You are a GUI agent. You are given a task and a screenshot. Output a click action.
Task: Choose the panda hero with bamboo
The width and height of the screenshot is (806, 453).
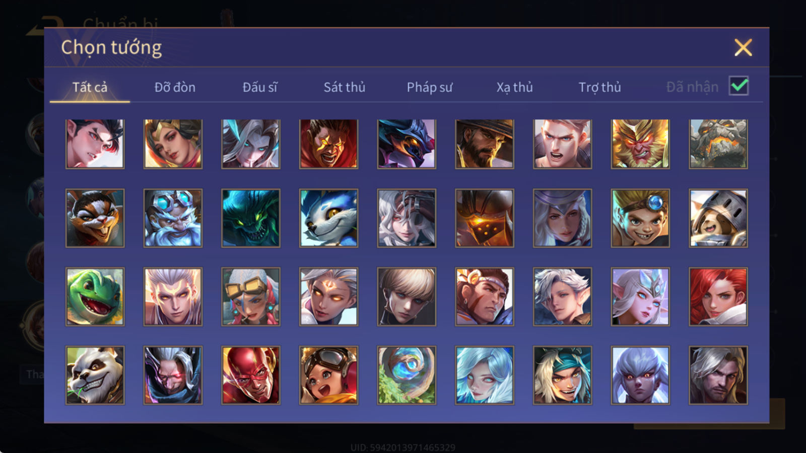pyautogui.click(x=95, y=375)
